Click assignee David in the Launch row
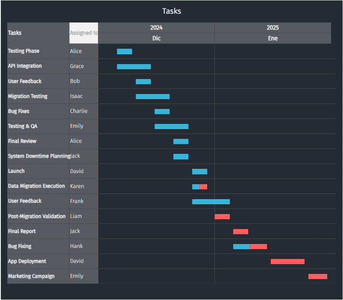343x300 pixels. (77, 171)
